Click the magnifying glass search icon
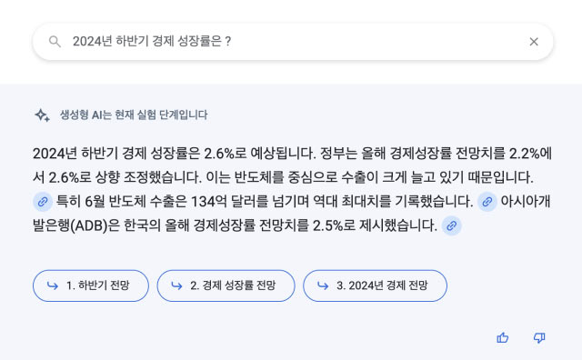Screen dimensions: 582x360 point(55,42)
